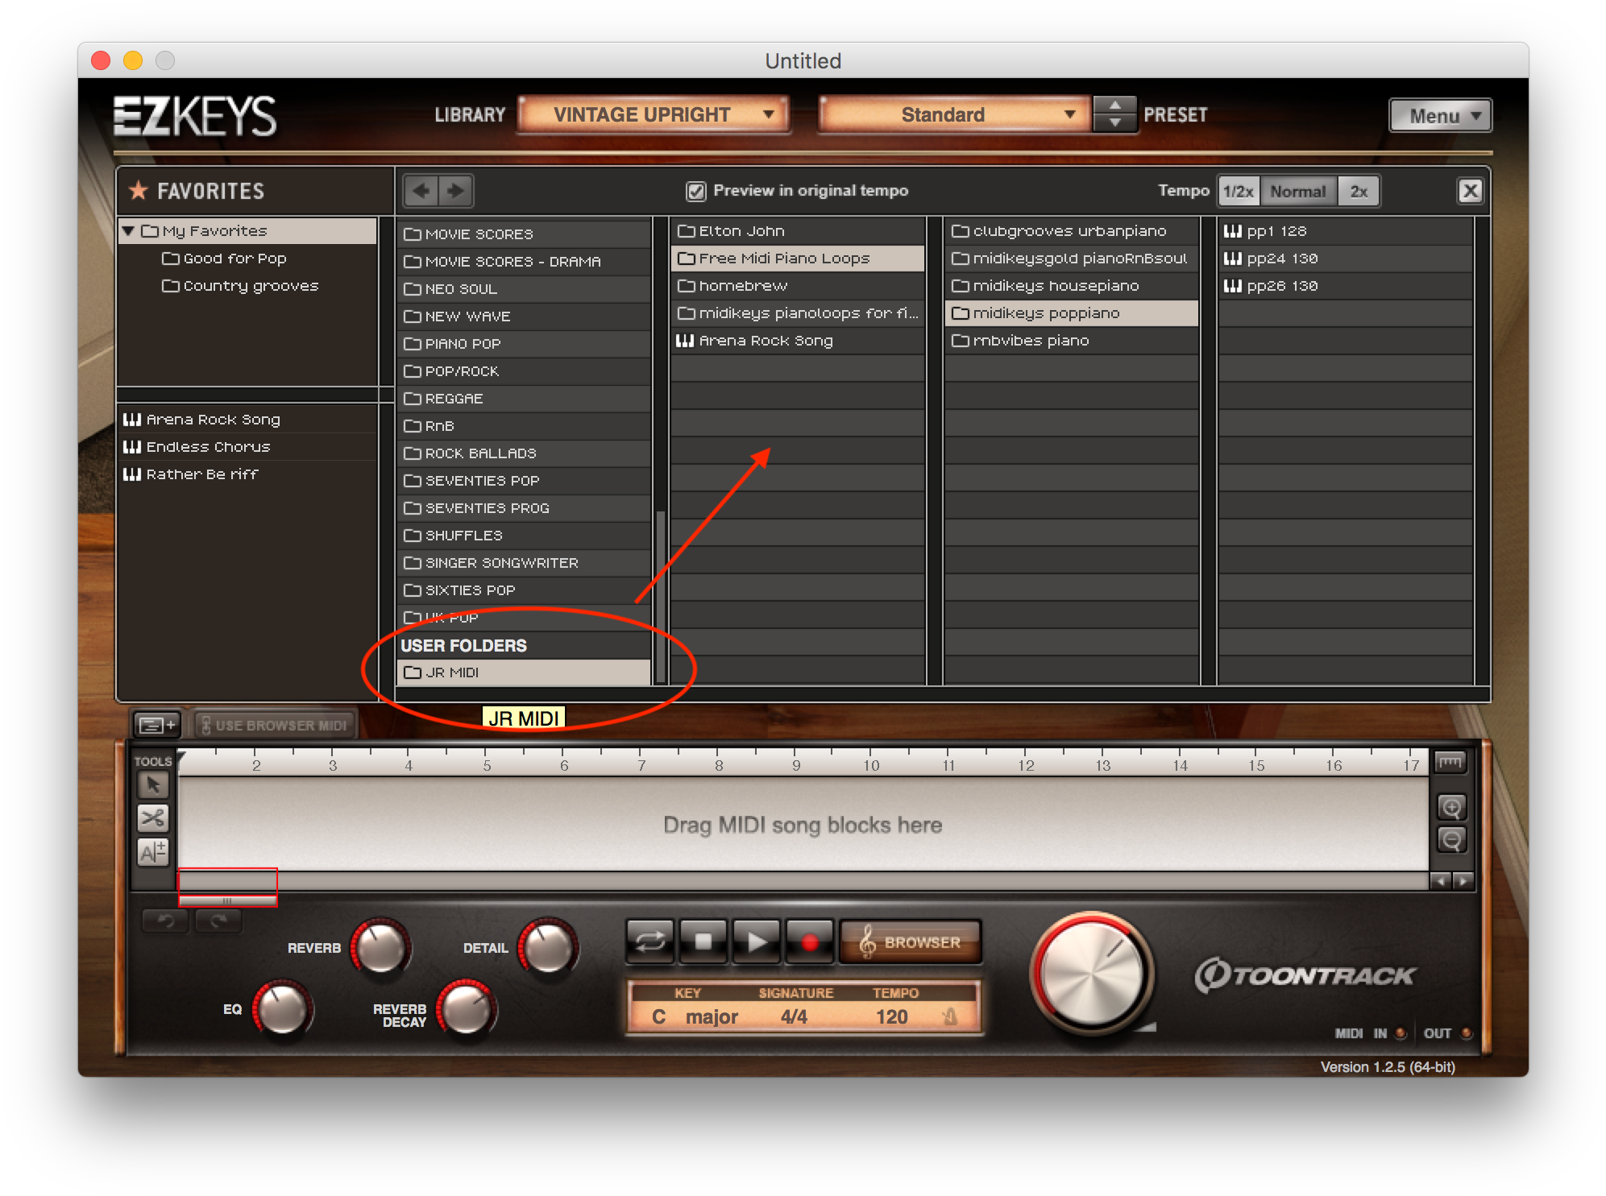1606x1196 pixels.
Task: Collapse the My Favorites folder tree
Action: coord(128,231)
